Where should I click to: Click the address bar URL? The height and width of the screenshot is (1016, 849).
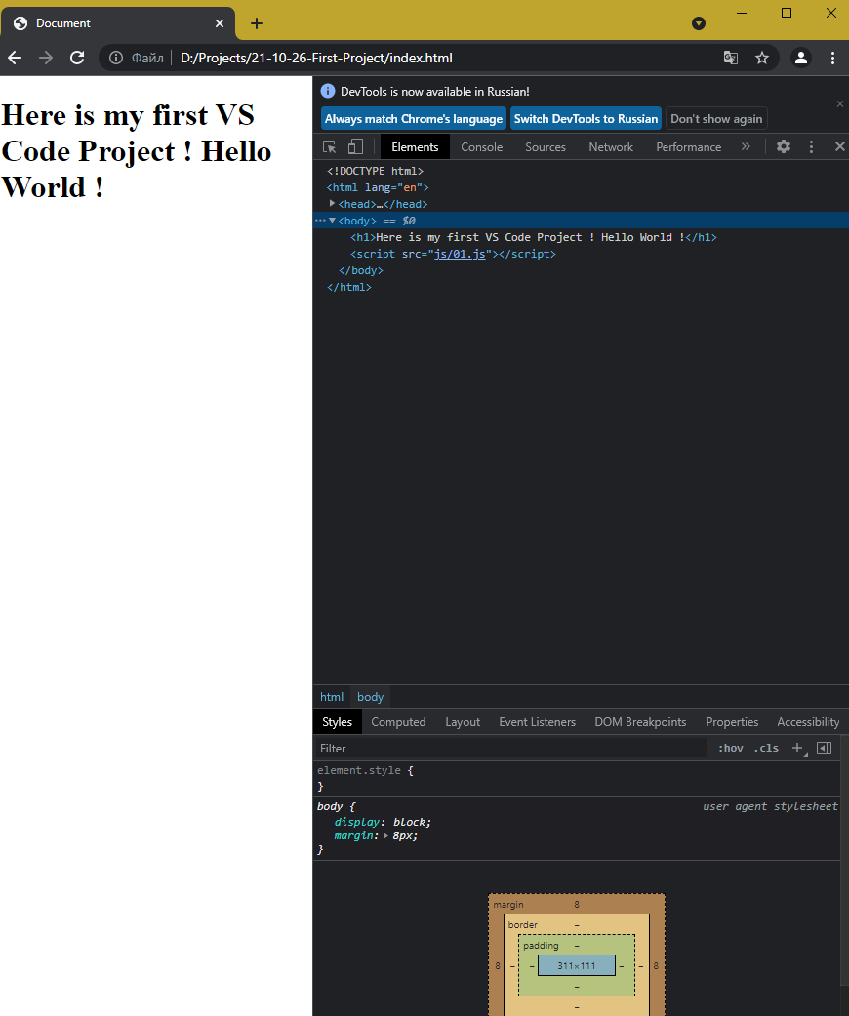point(316,58)
